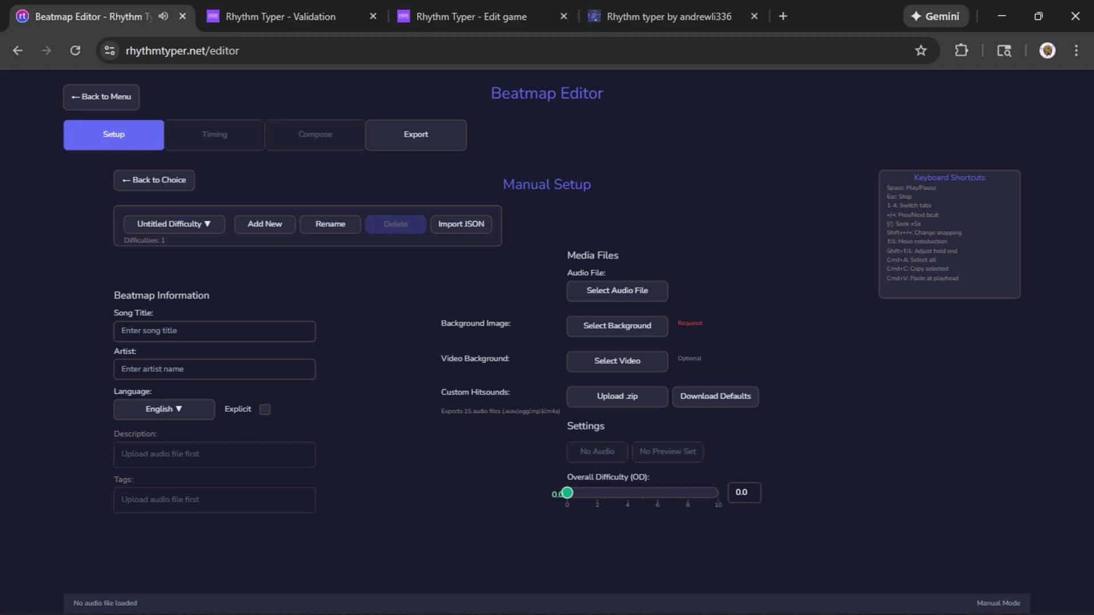Click the Enter song title field
The width and height of the screenshot is (1094, 615).
[214, 331]
